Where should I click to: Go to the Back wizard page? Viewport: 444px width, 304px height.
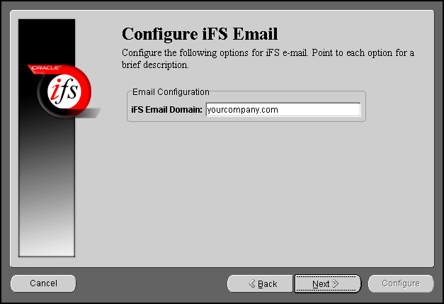260,283
